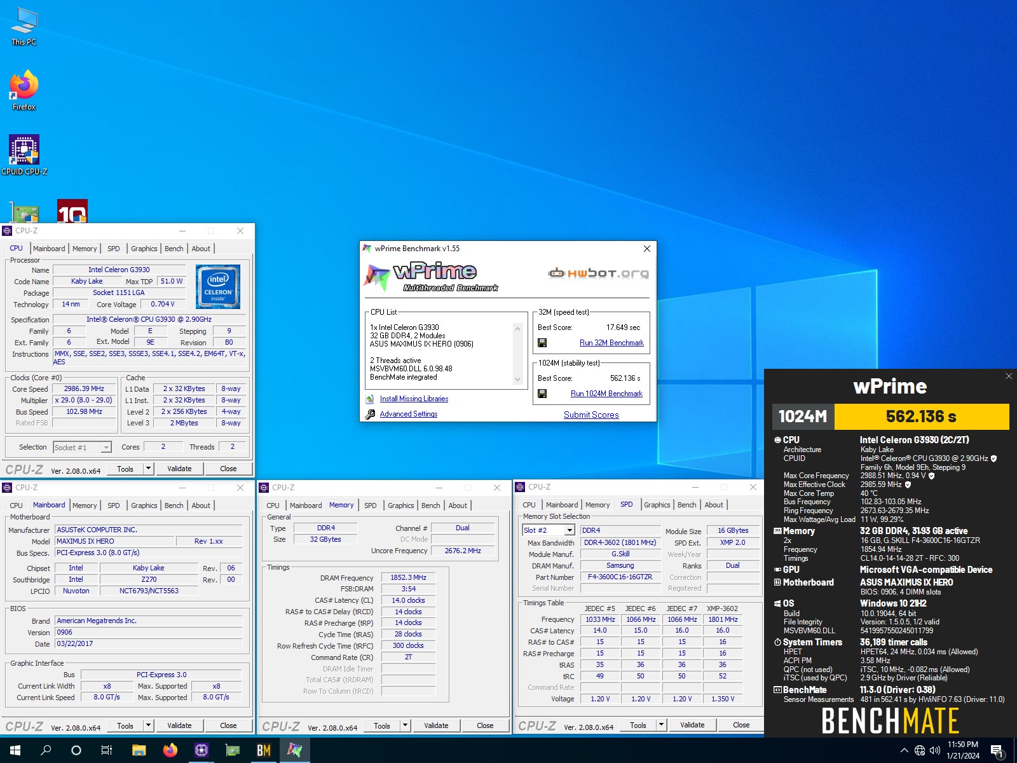1017x763 pixels.
Task: Click Part Number F4-3600C16-16GTZR field
Action: click(620, 577)
